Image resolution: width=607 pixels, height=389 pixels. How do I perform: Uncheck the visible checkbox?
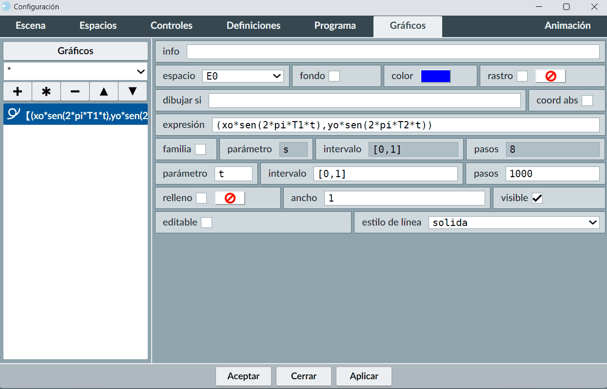click(x=537, y=198)
